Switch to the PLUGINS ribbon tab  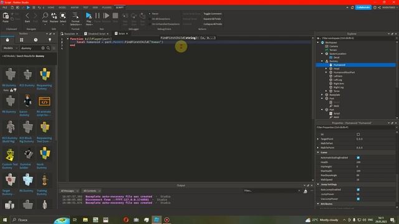pyautogui.click(x=107, y=7)
